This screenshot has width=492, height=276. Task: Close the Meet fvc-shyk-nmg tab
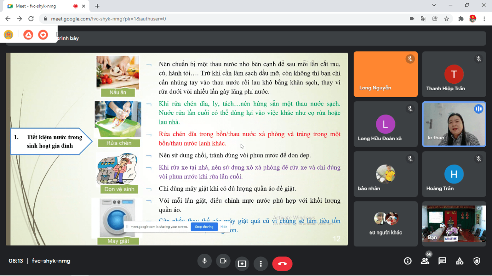(84, 6)
